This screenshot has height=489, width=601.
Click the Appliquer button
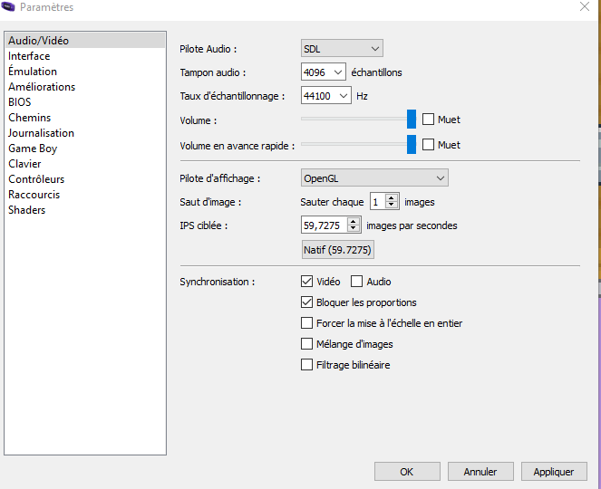coord(554,472)
